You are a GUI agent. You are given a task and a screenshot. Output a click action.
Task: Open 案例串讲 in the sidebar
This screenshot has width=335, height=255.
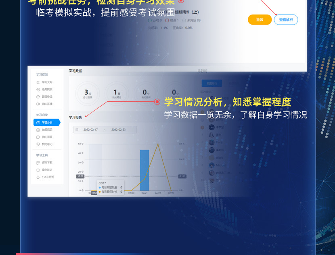pos(44,170)
